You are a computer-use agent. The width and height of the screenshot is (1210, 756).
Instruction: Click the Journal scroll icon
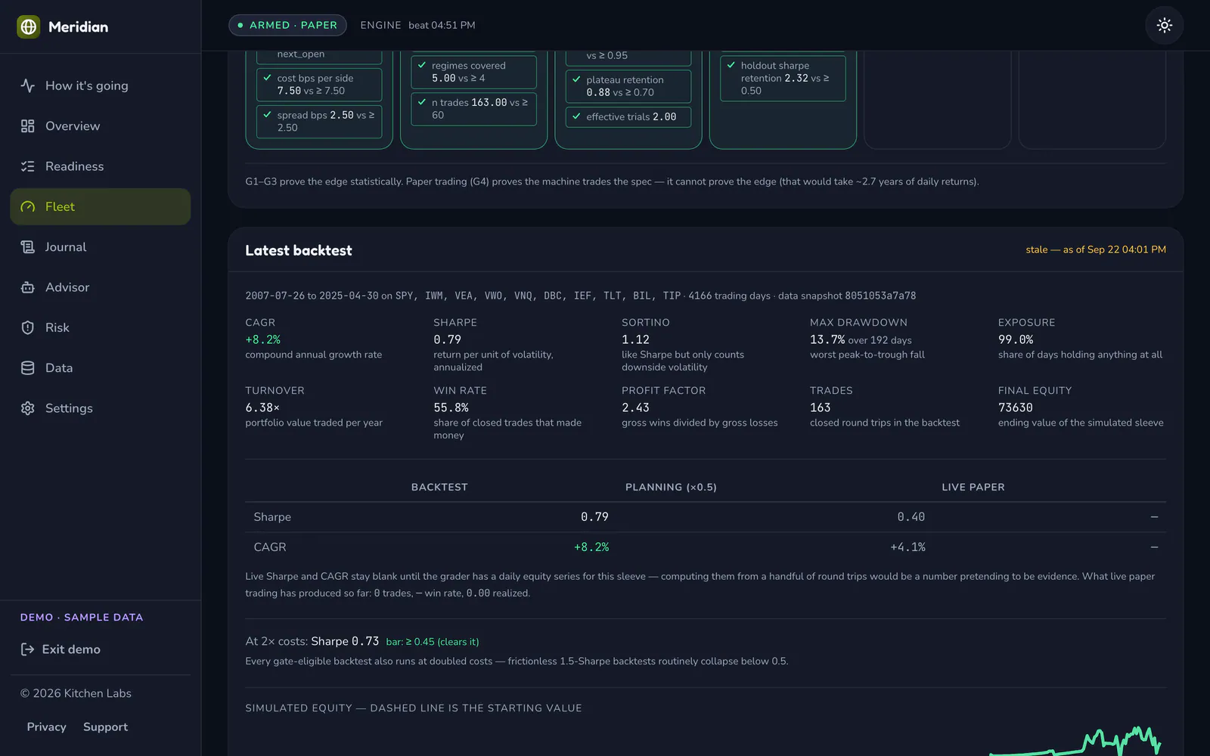pyautogui.click(x=28, y=247)
